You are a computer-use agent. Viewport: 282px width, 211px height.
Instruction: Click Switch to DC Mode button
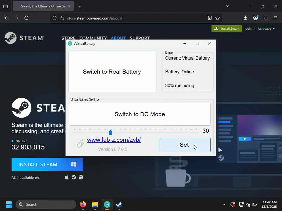pos(140,114)
